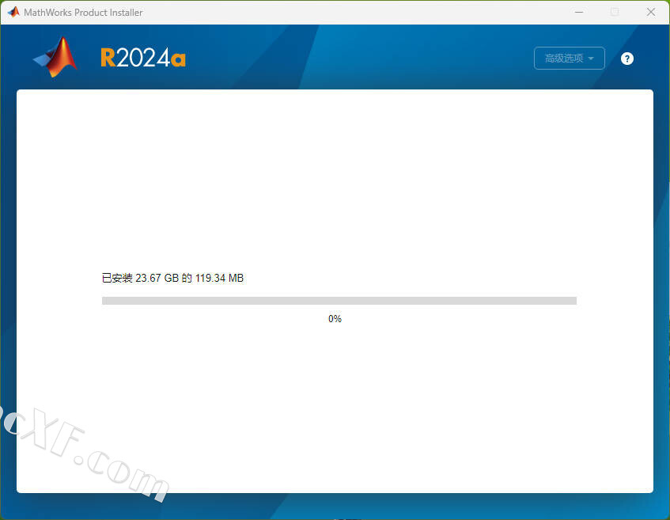Open the 高级选项 dropdown
Screen dimensions: 670x520
(570, 58)
